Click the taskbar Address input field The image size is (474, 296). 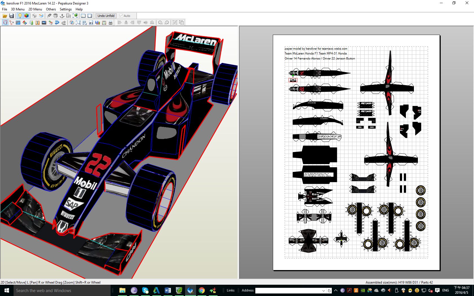[288, 290]
